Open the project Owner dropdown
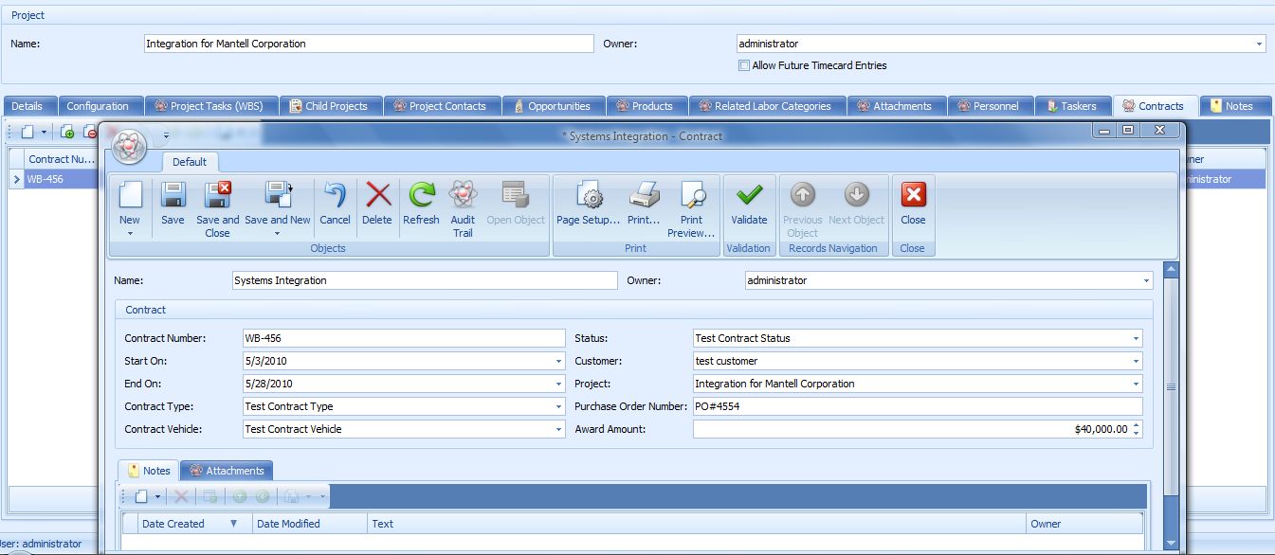The width and height of the screenshot is (1275, 555). pos(1259,44)
